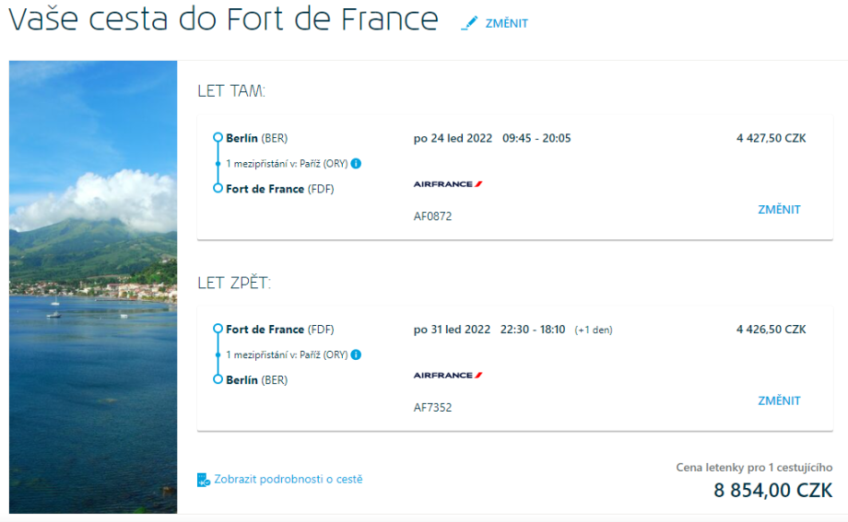Click the top ZMĚNIT link next to the title

pyautogui.click(x=506, y=24)
